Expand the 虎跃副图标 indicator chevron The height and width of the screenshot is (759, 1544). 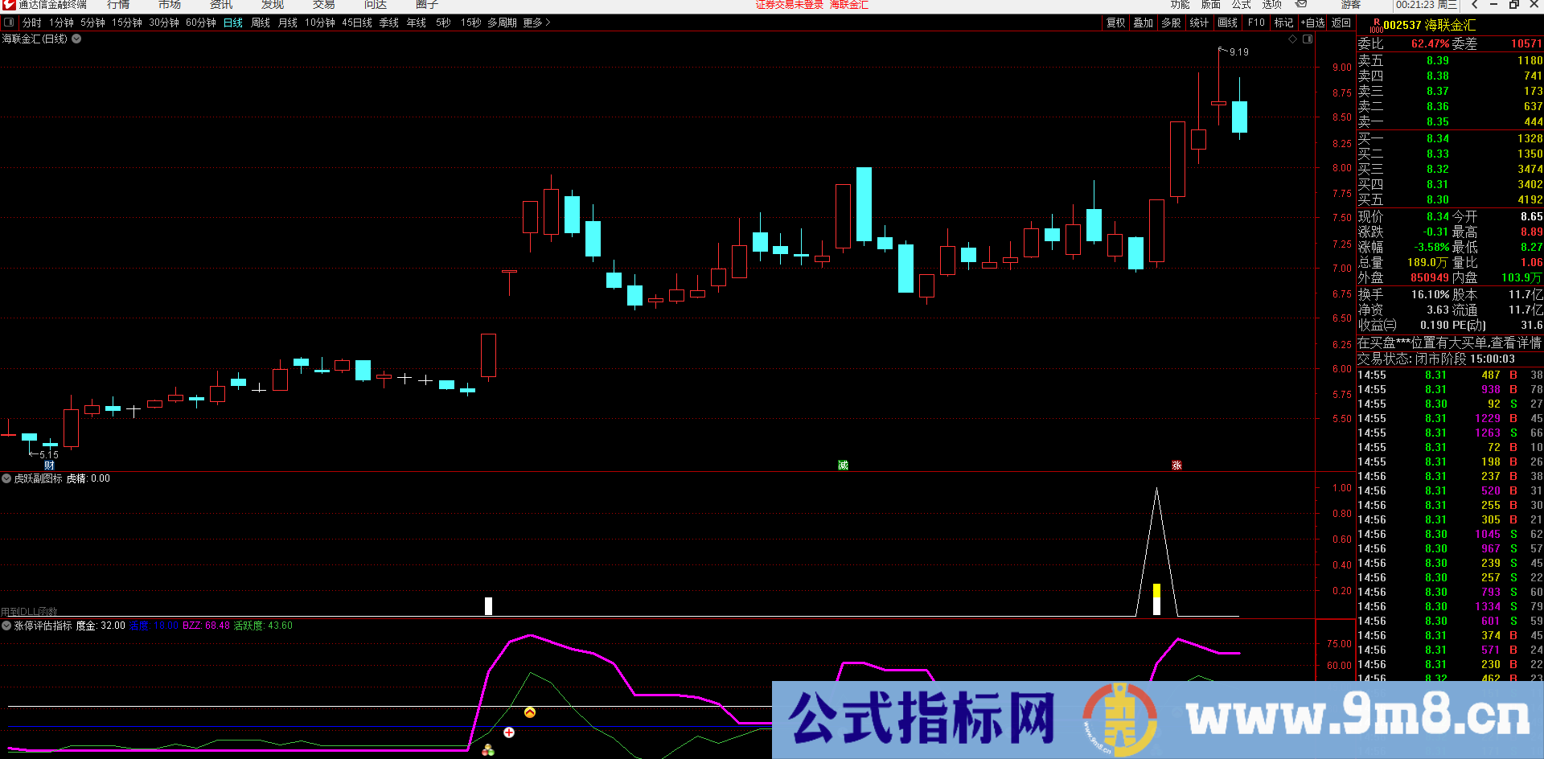(x=6, y=478)
